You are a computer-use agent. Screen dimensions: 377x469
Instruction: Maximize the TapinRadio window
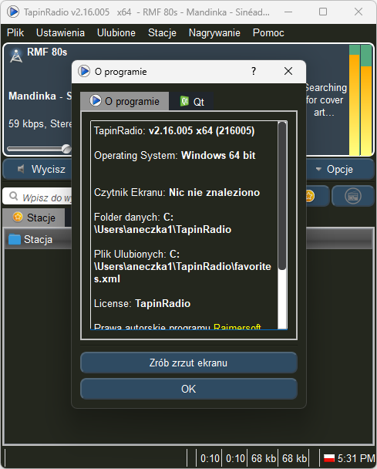[x=323, y=12]
